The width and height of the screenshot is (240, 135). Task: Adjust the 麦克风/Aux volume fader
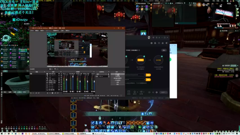[x=67, y=79]
